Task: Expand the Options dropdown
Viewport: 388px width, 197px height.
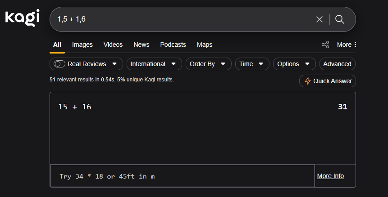Action: (294, 64)
